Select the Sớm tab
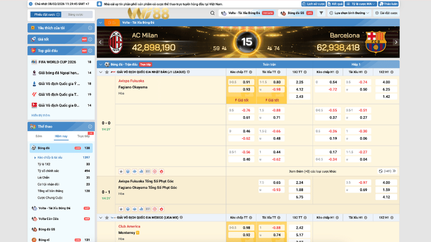This screenshot has width=431, height=242. point(39,136)
